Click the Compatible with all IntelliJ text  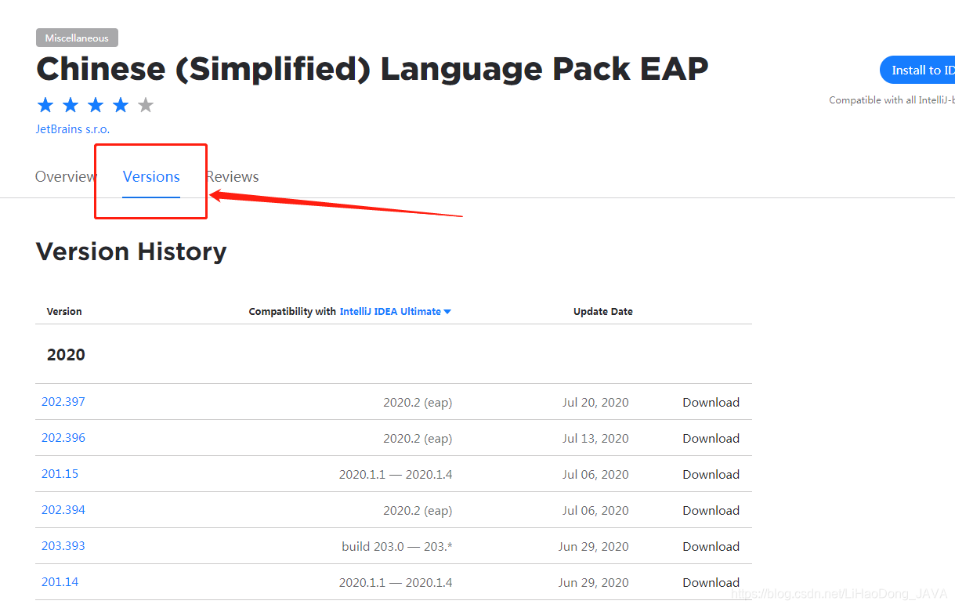coord(892,100)
